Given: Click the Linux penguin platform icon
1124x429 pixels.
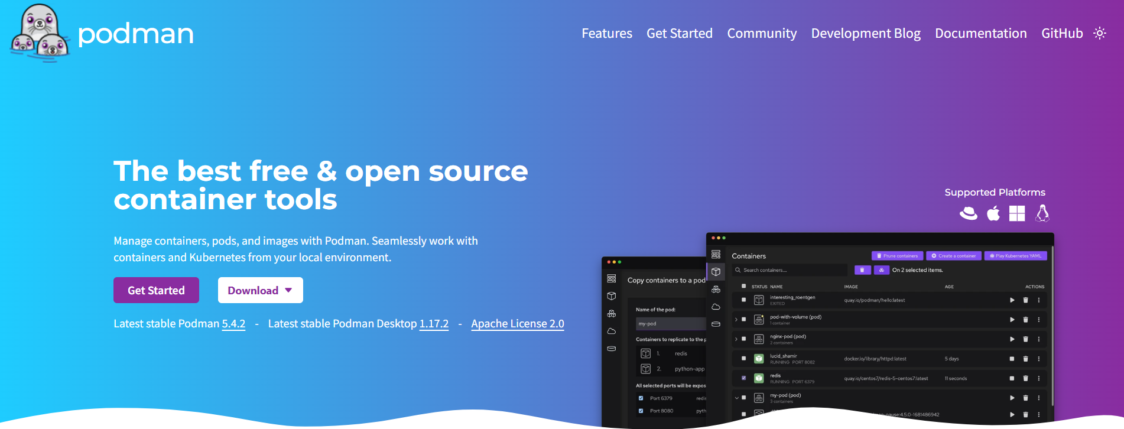Looking at the screenshot, I should [x=1042, y=213].
